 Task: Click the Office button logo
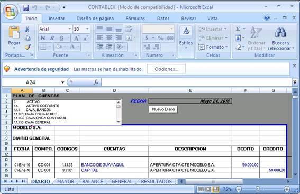[11, 12]
